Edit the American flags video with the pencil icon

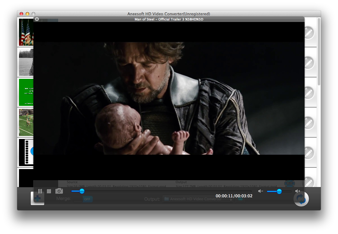pyautogui.click(x=309, y=32)
